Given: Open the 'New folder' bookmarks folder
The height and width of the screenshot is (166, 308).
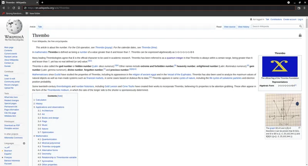Looking at the screenshot, I should tap(33, 13).
